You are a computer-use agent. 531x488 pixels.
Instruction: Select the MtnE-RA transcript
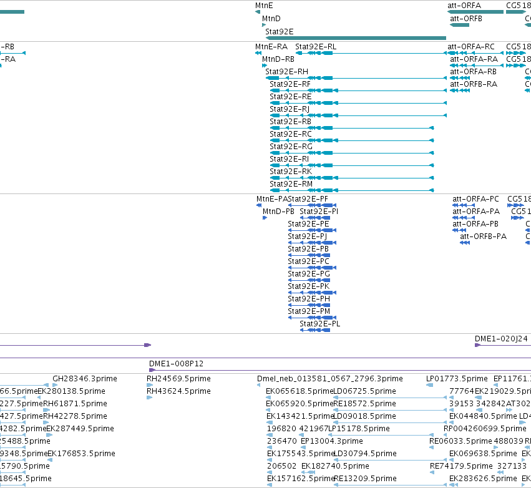tap(258, 53)
